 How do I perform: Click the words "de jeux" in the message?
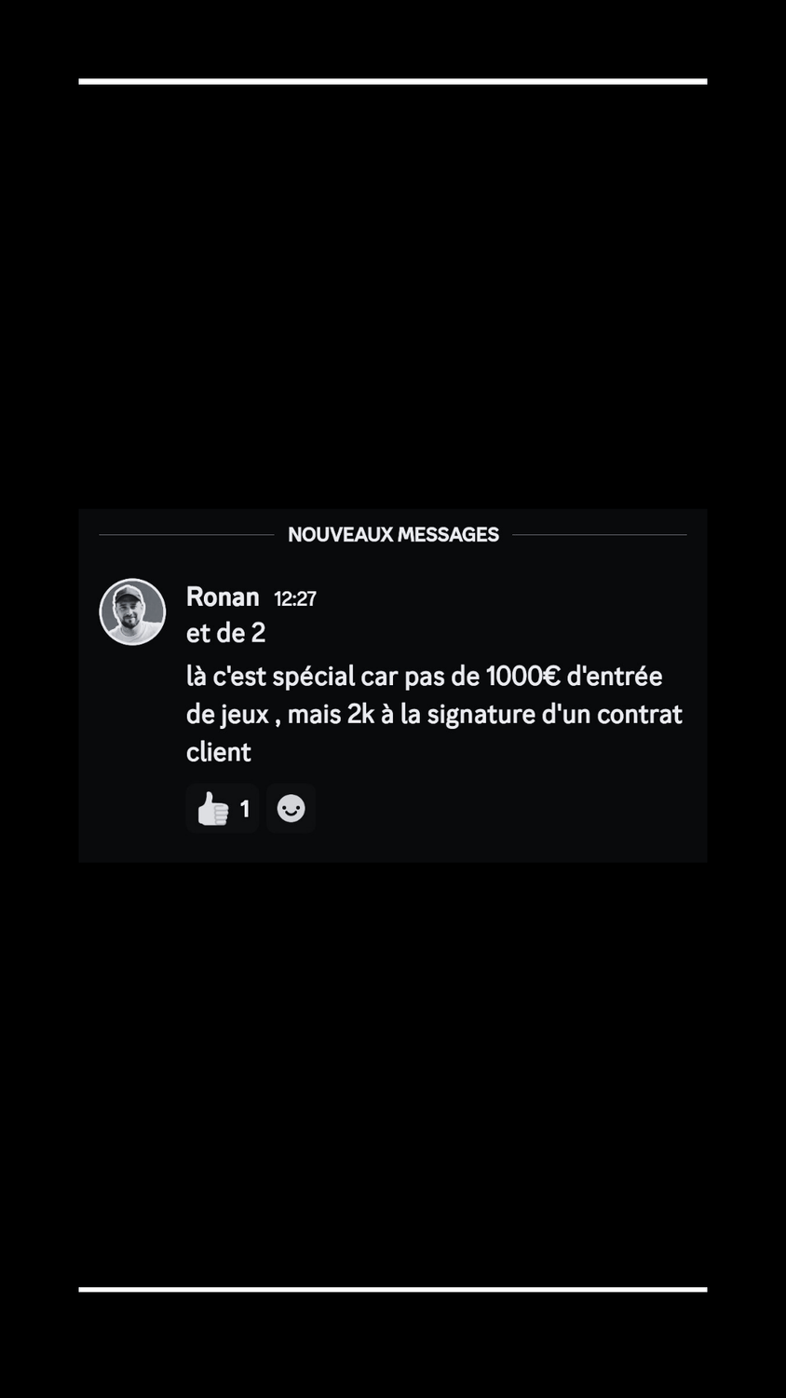(228, 716)
